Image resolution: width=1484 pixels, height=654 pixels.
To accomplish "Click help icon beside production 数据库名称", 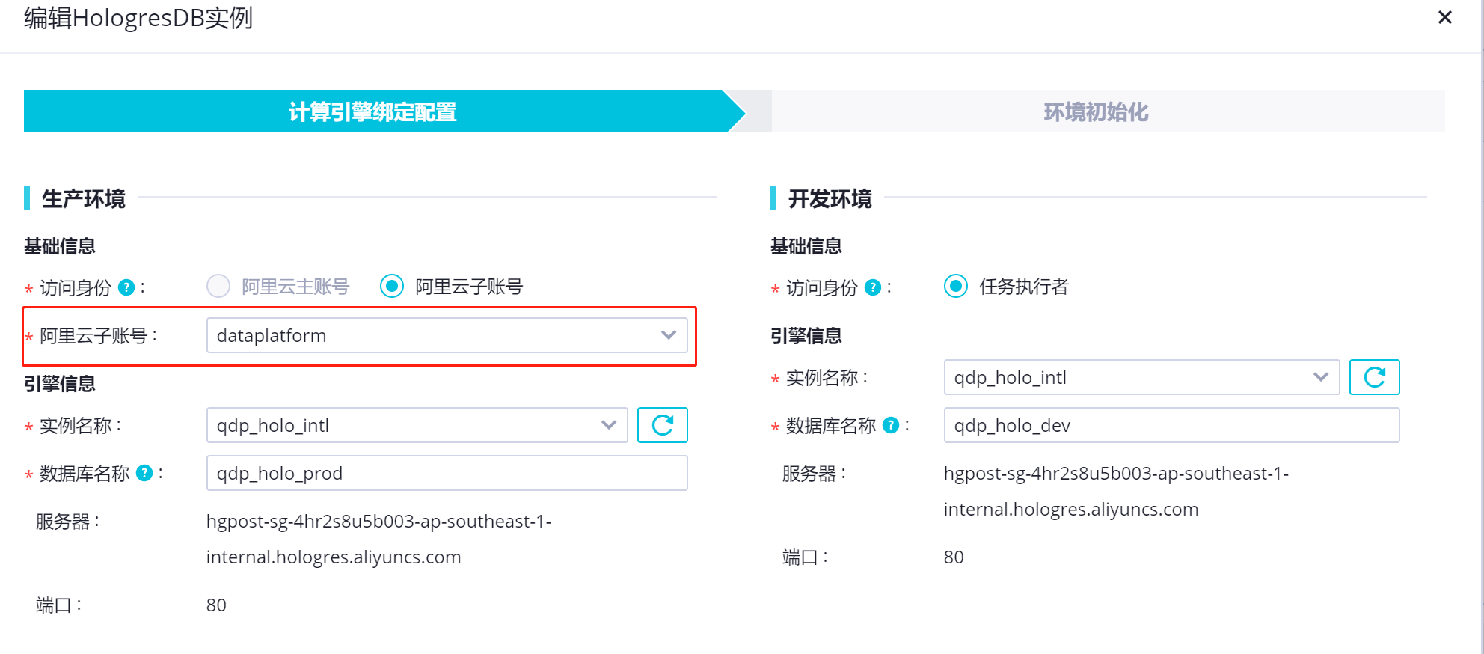I will (x=145, y=473).
